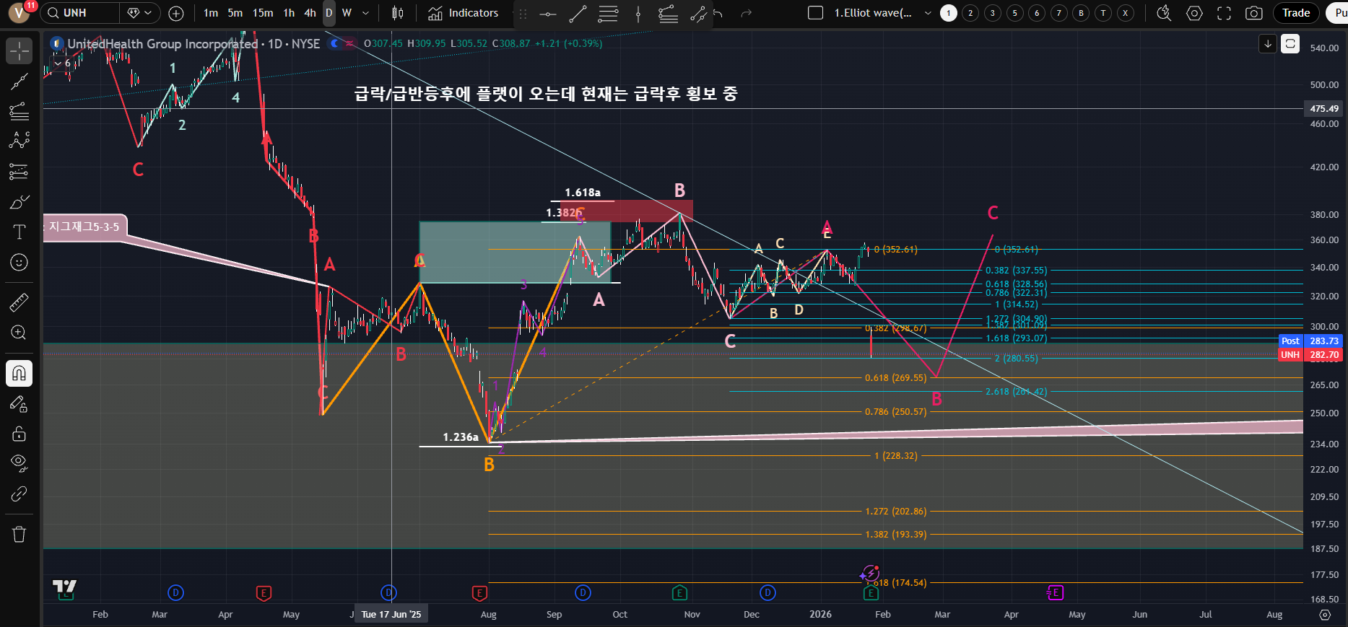
Task: Take a chart snapshot with camera icon
Action: point(1254,13)
